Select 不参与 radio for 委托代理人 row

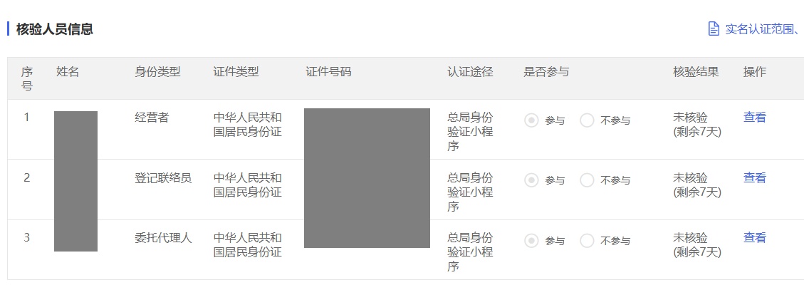point(587,241)
